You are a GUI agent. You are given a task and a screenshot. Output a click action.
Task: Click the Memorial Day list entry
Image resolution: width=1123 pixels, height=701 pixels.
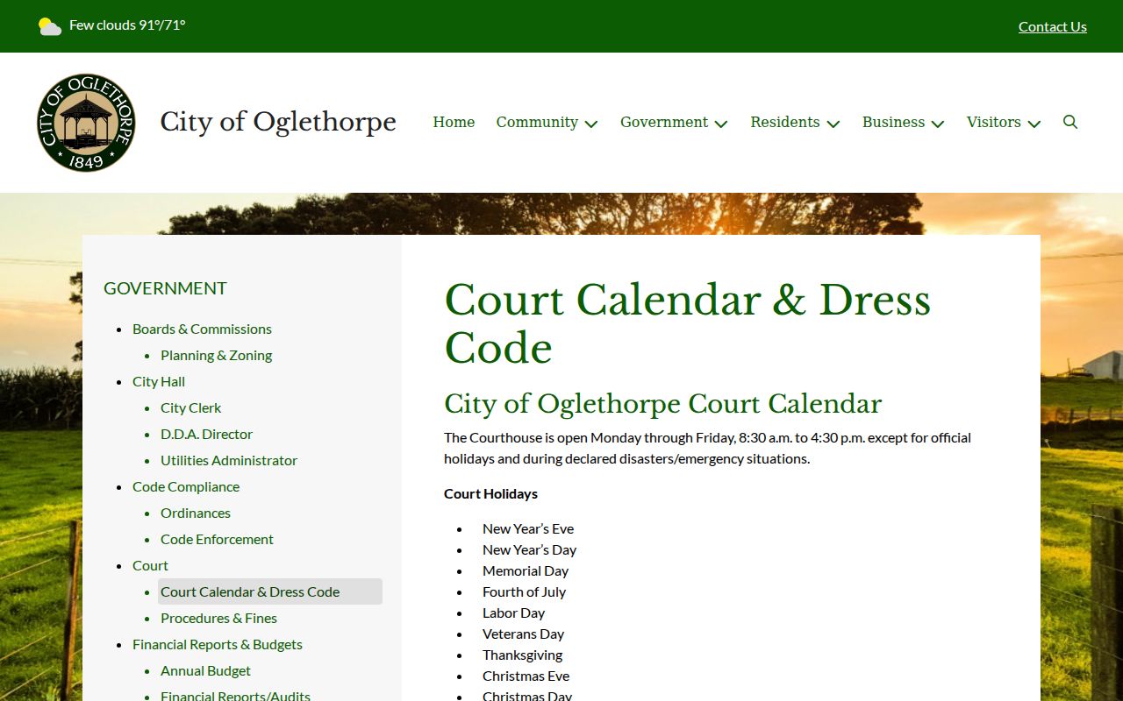(x=526, y=570)
